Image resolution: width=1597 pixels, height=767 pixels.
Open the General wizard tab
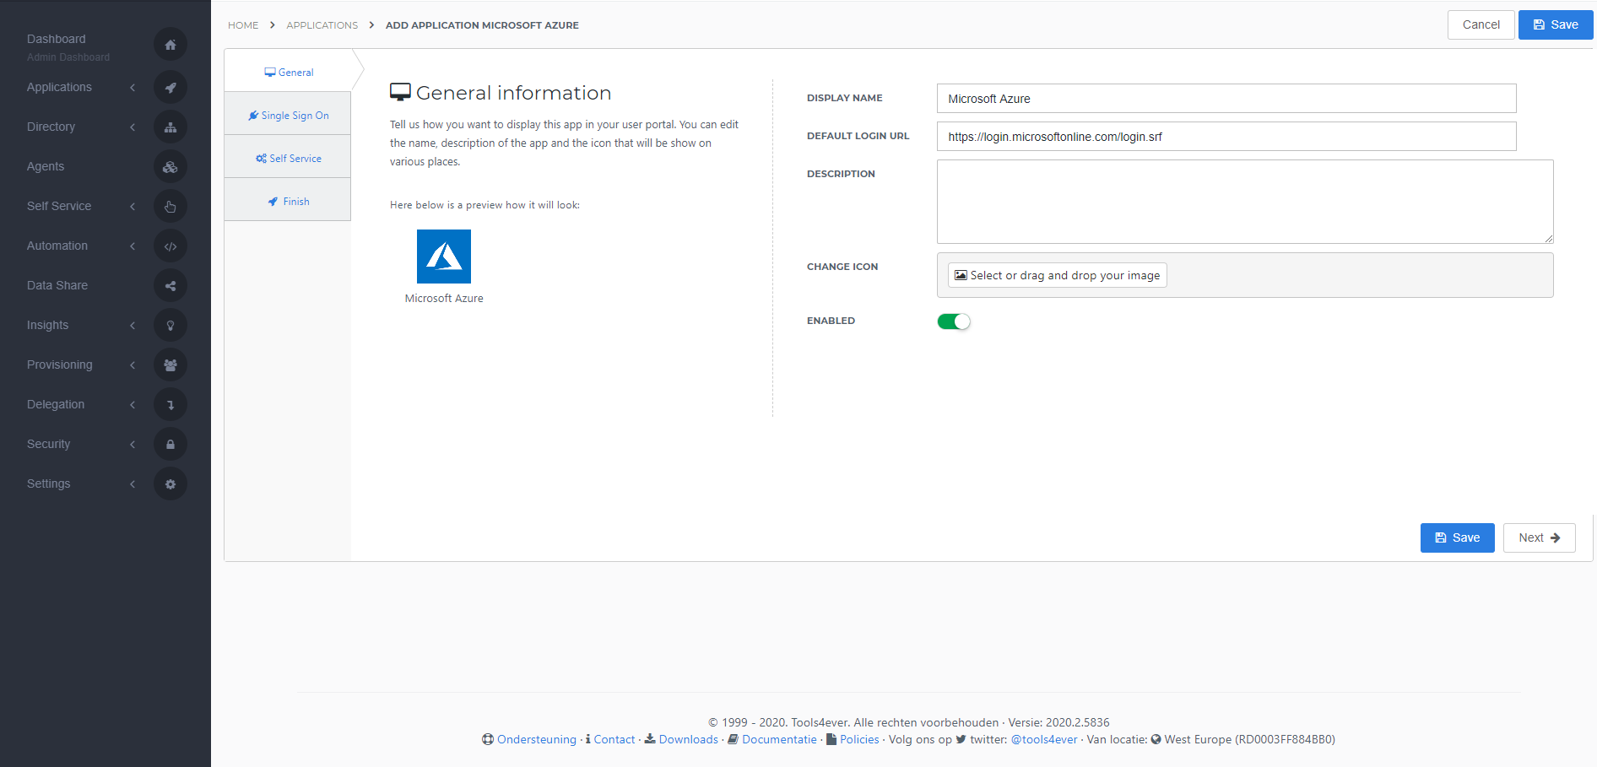pyautogui.click(x=288, y=72)
